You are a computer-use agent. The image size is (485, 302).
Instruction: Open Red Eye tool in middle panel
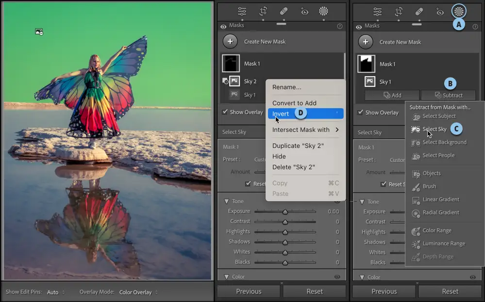click(x=304, y=12)
